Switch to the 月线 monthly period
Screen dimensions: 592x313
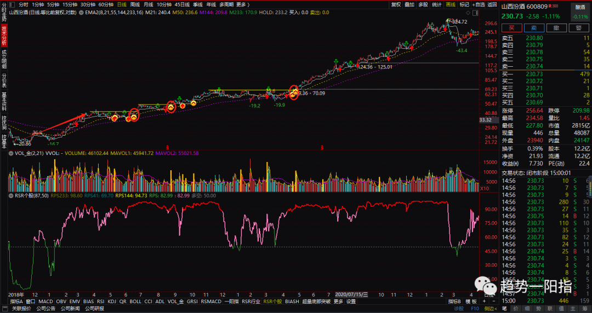(x=148, y=4)
